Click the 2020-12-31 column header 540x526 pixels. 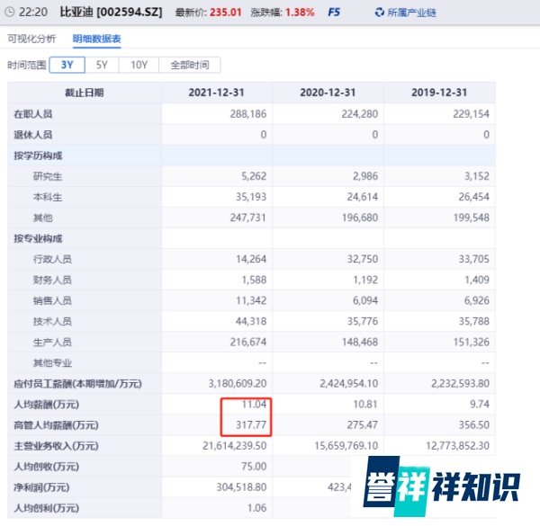coord(328,93)
